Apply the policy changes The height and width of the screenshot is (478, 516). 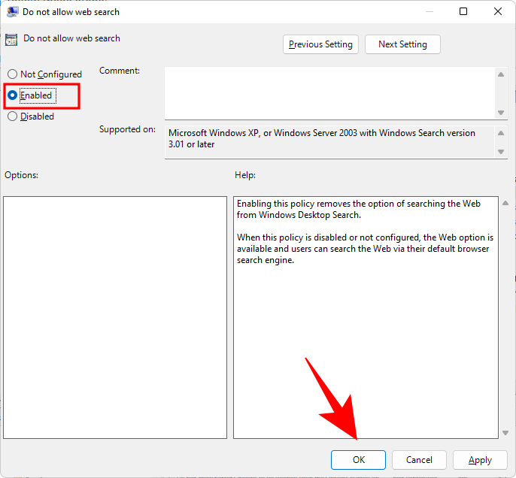480,460
